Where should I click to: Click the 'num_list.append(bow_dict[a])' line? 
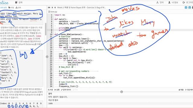[79, 78]
